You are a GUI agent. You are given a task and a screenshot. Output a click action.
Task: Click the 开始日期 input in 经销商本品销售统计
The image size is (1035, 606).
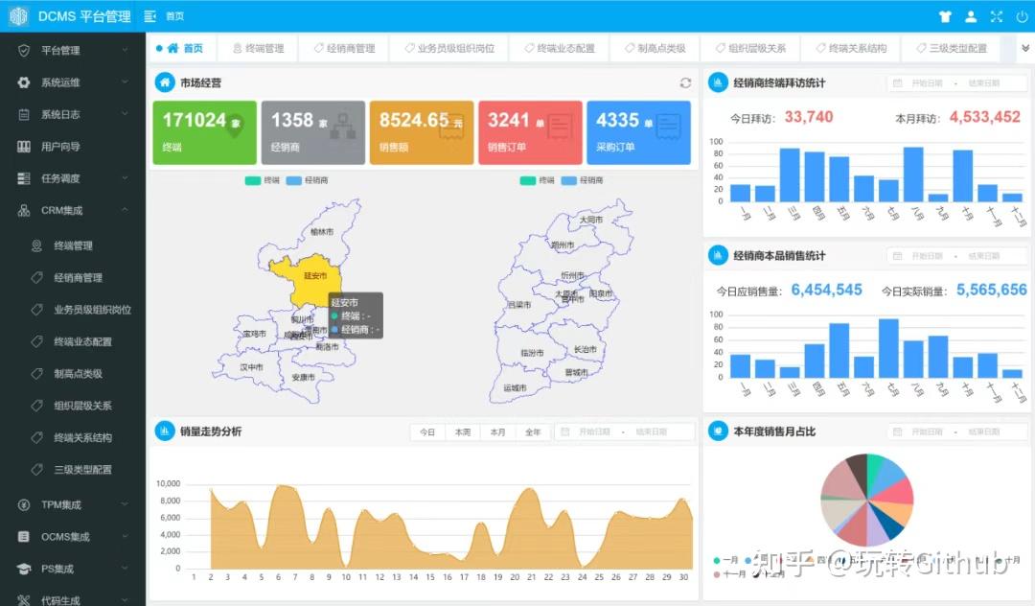click(927, 256)
